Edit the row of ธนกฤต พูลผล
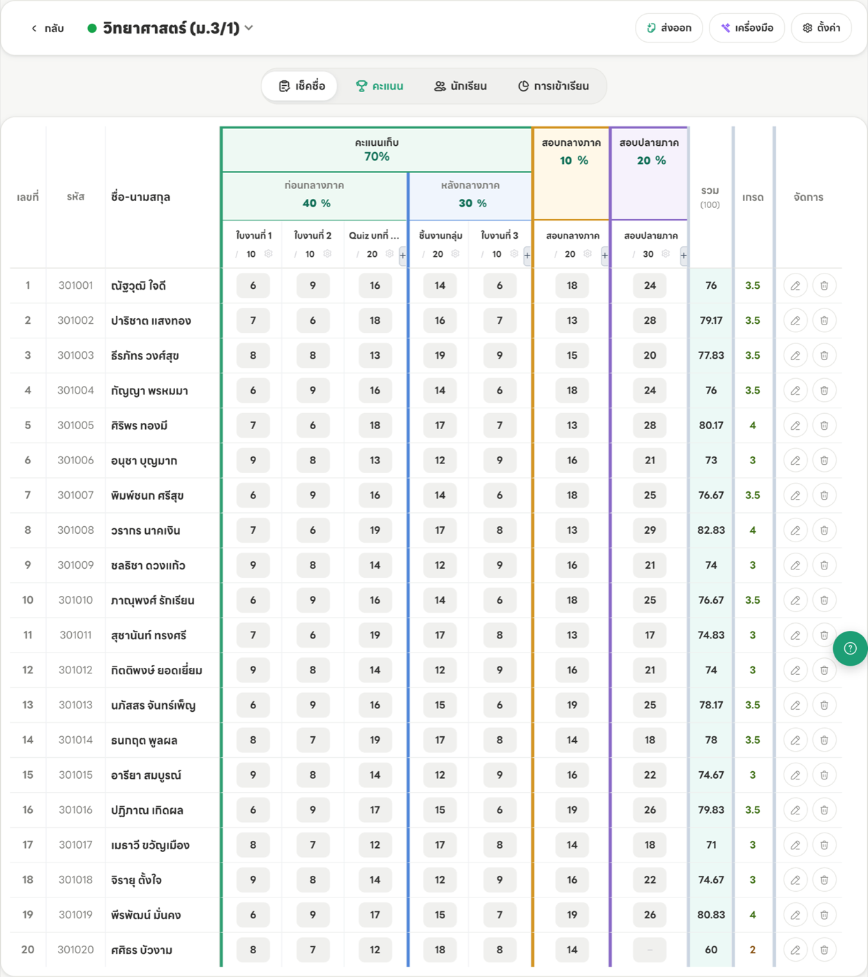This screenshot has width=868, height=977. coord(795,740)
